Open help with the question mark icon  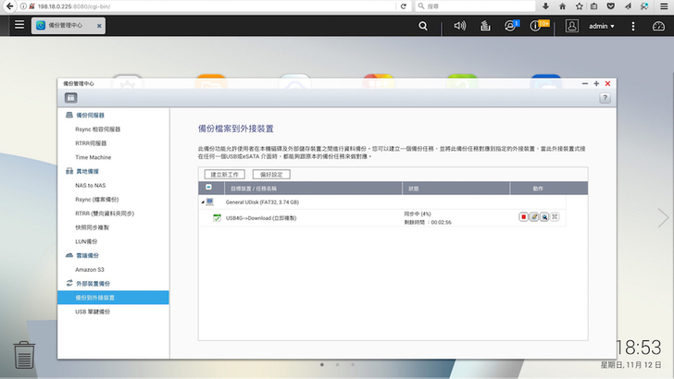pos(605,97)
